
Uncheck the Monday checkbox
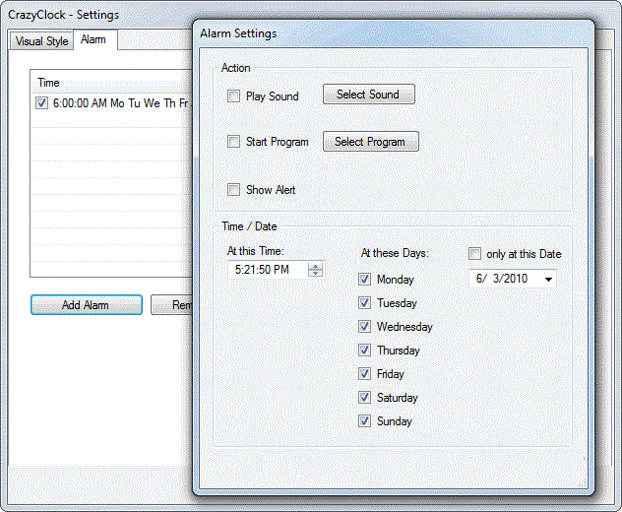click(x=364, y=280)
